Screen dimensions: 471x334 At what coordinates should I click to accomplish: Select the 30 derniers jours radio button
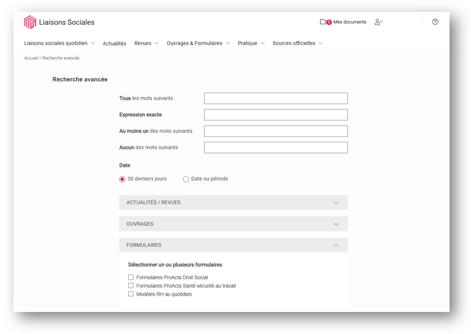coord(122,179)
